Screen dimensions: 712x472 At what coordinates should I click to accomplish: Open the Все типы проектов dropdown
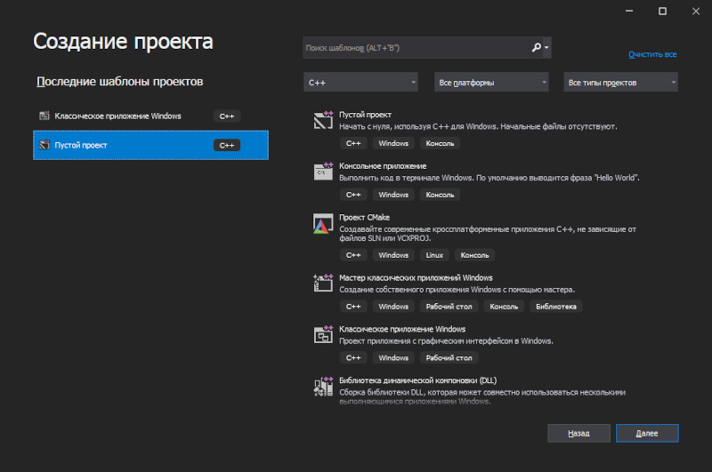tap(620, 82)
